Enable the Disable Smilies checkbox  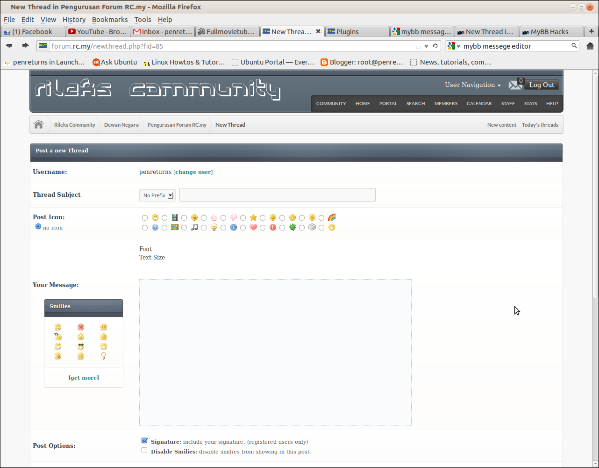[x=144, y=451]
